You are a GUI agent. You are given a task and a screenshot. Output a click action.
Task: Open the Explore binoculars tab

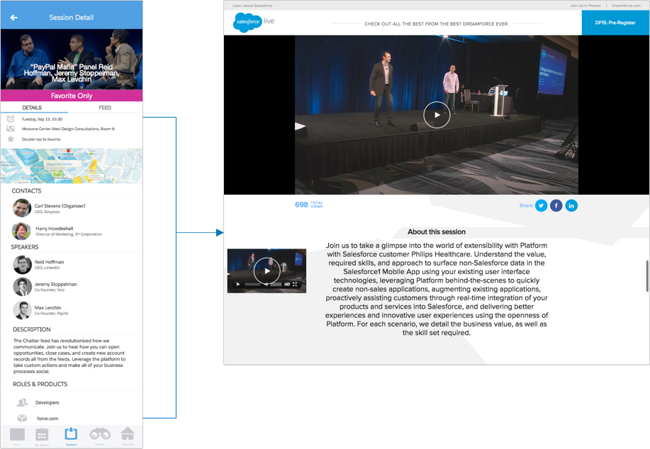[x=100, y=435]
